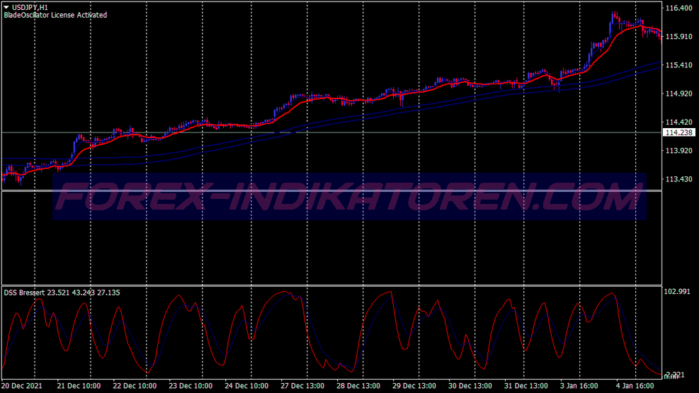Click the 4 Jan 16:00 time label

(635, 386)
